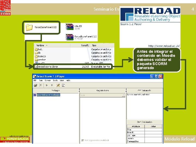
Task: Click the Close package X toolbar icon
Action: [x=41, y=85]
